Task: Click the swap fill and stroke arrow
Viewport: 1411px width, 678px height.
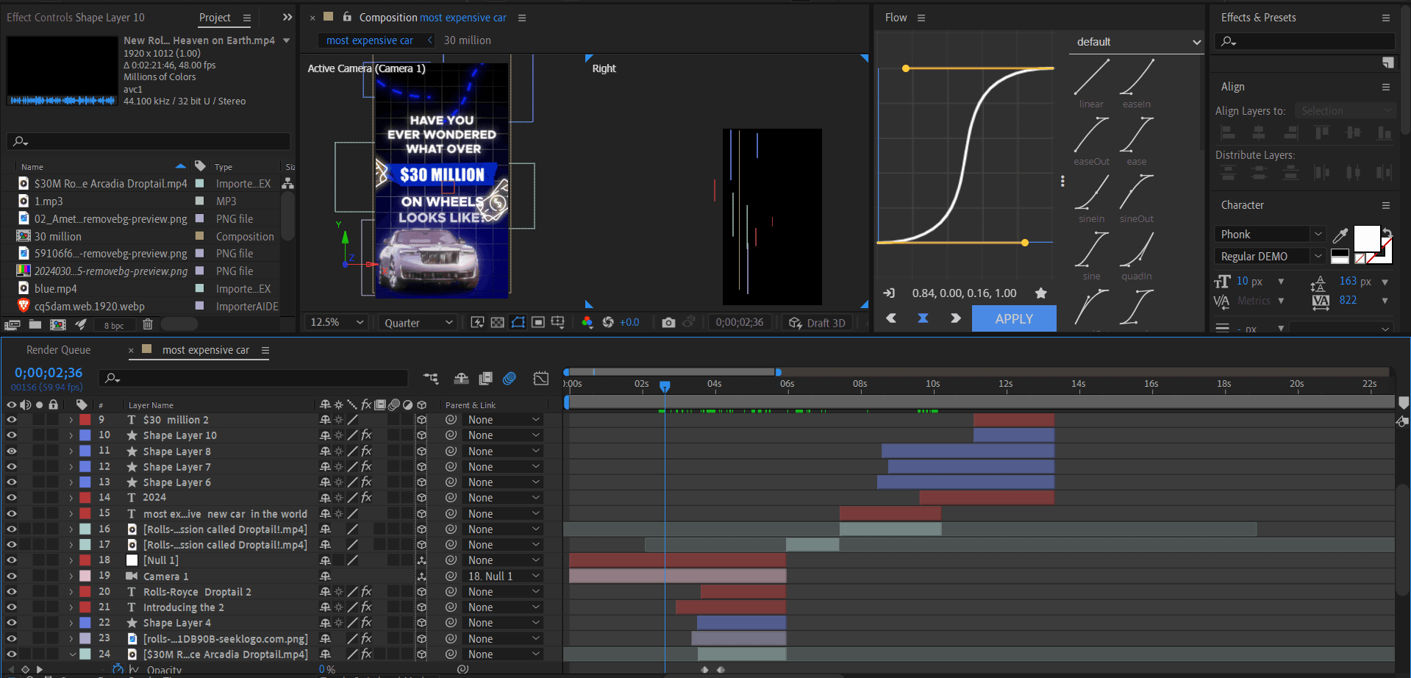Action: [1387, 233]
